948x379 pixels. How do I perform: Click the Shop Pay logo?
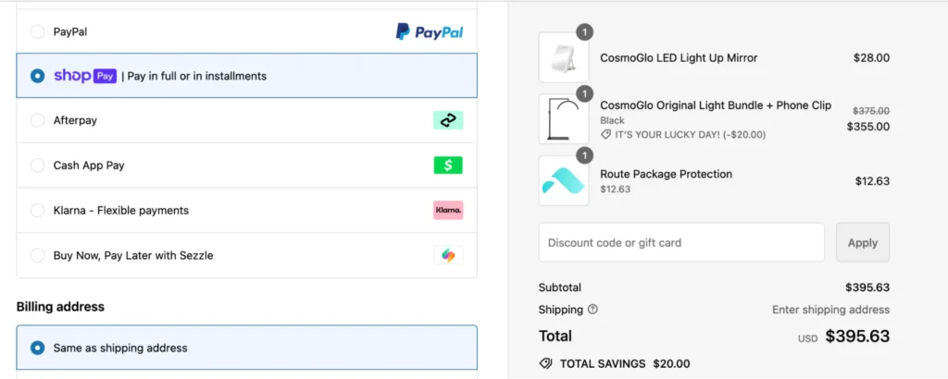[x=85, y=76]
